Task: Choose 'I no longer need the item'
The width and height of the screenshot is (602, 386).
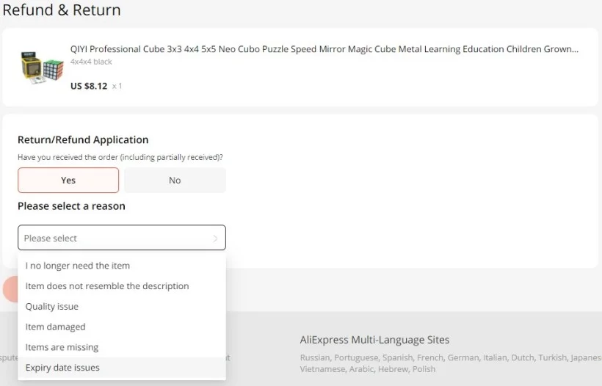Action: point(122,266)
